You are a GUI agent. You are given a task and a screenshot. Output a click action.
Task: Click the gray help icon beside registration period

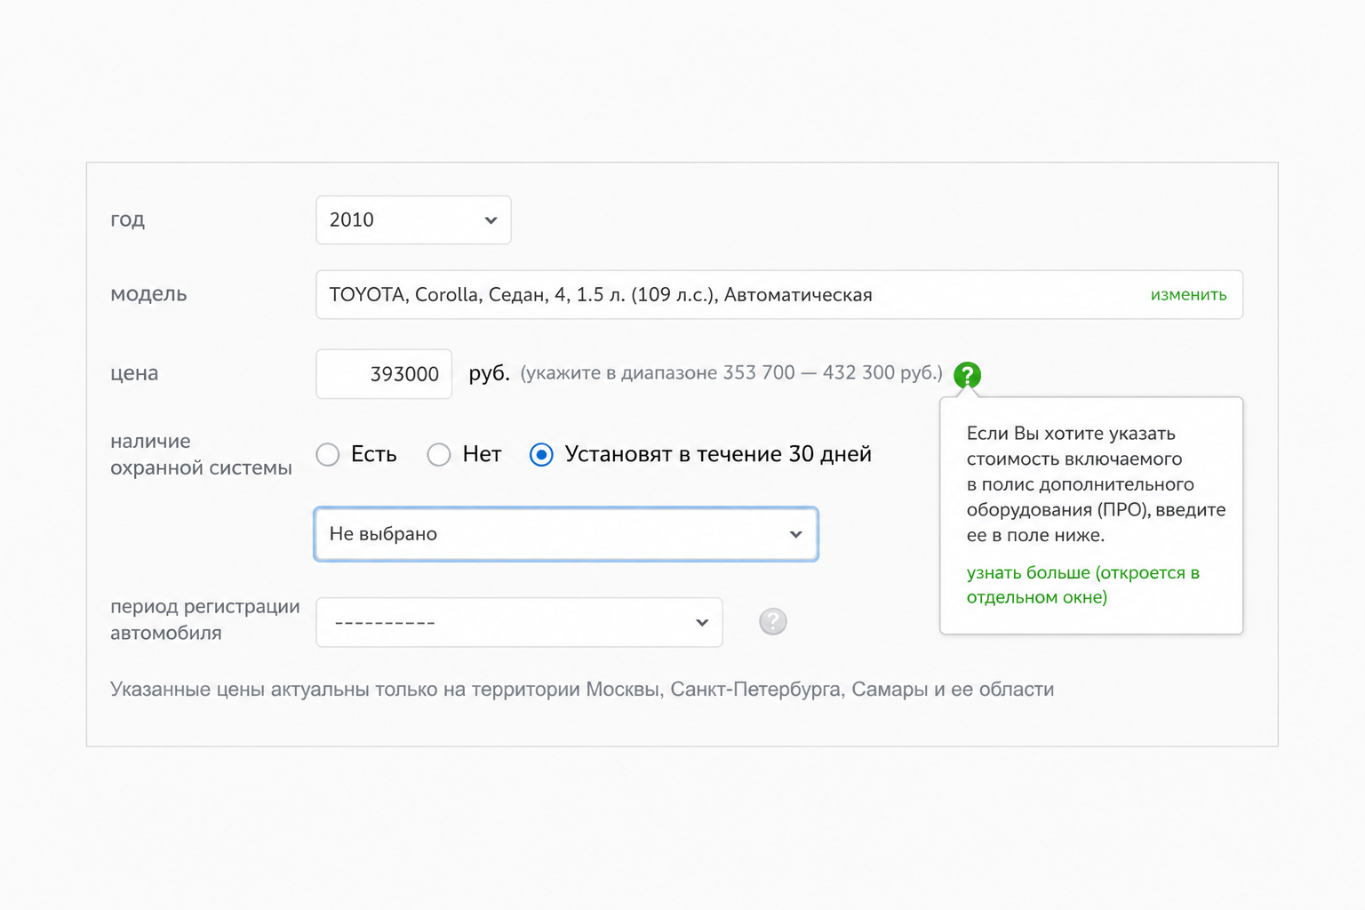(x=773, y=621)
